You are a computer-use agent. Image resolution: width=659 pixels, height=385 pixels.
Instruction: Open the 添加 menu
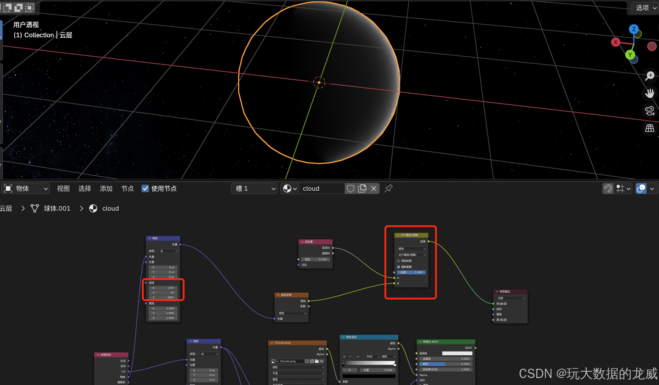[x=106, y=188]
